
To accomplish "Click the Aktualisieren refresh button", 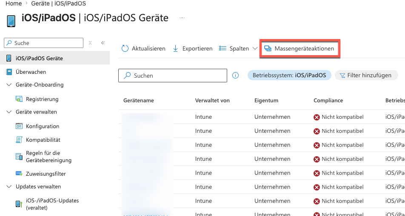I will [x=143, y=48].
